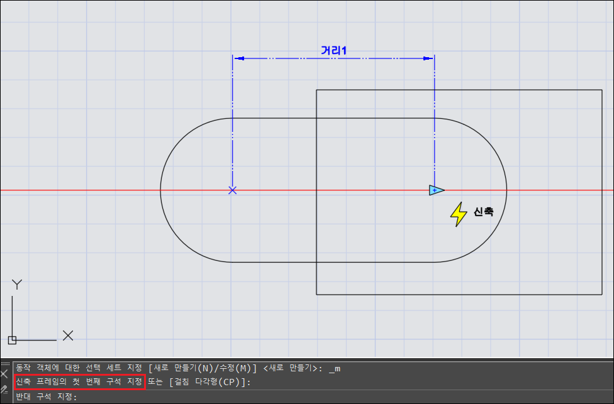Click the UCS origin square icon

(12, 341)
